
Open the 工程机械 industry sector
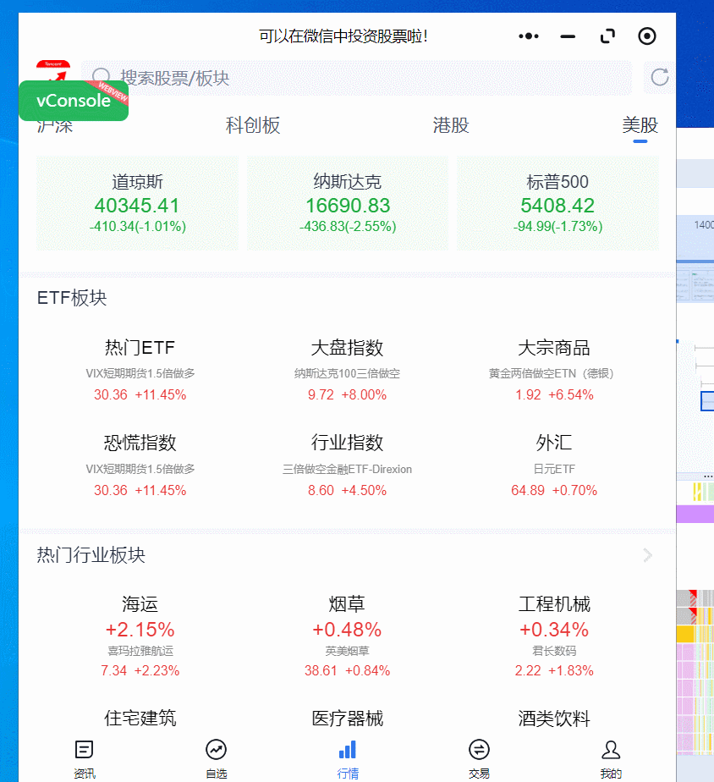tap(553, 636)
